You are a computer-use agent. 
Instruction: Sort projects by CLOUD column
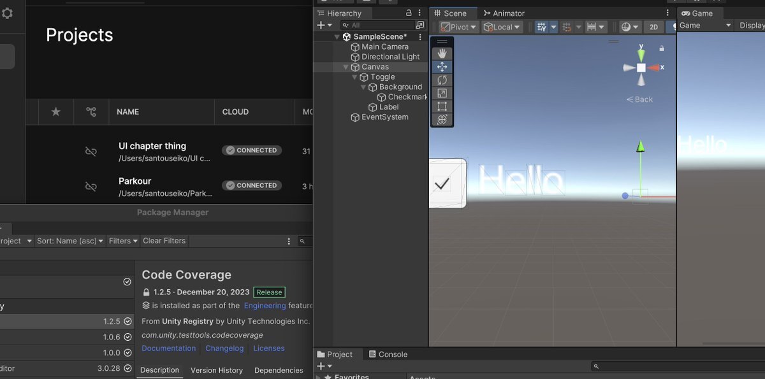pos(235,112)
